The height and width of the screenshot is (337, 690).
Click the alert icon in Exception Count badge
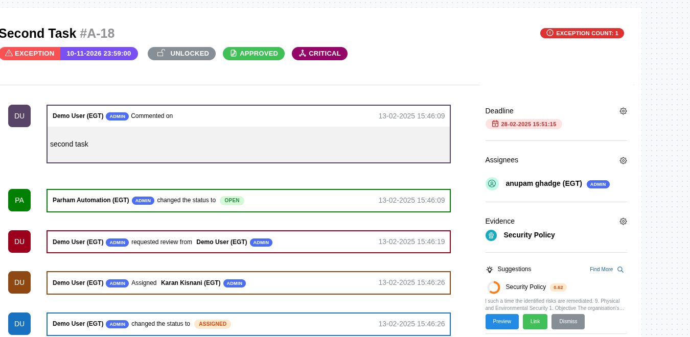coord(550,33)
